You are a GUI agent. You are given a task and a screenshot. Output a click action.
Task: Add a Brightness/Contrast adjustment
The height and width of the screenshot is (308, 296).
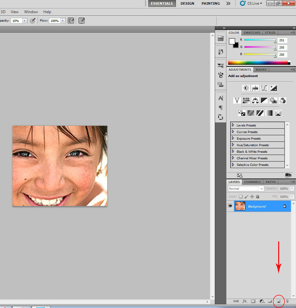[x=246, y=88]
